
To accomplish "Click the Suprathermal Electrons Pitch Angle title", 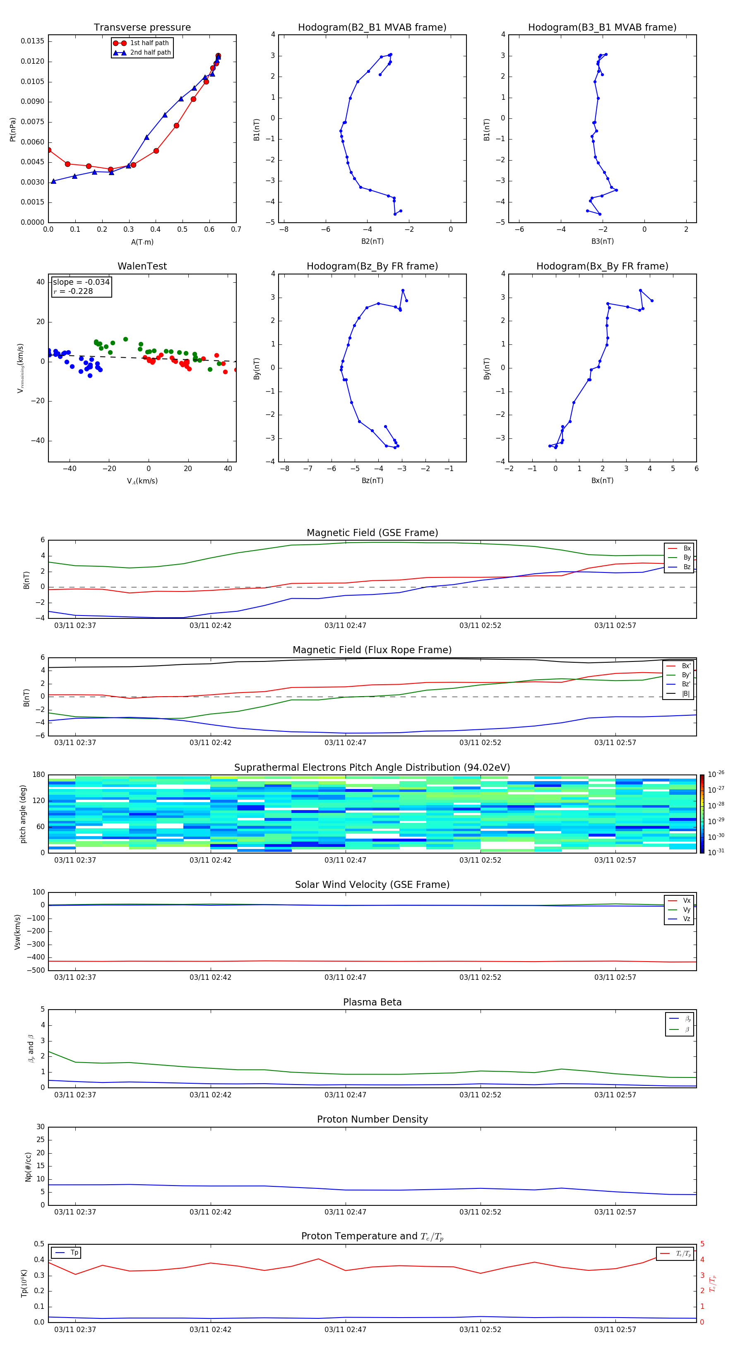I will (x=372, y=767).
